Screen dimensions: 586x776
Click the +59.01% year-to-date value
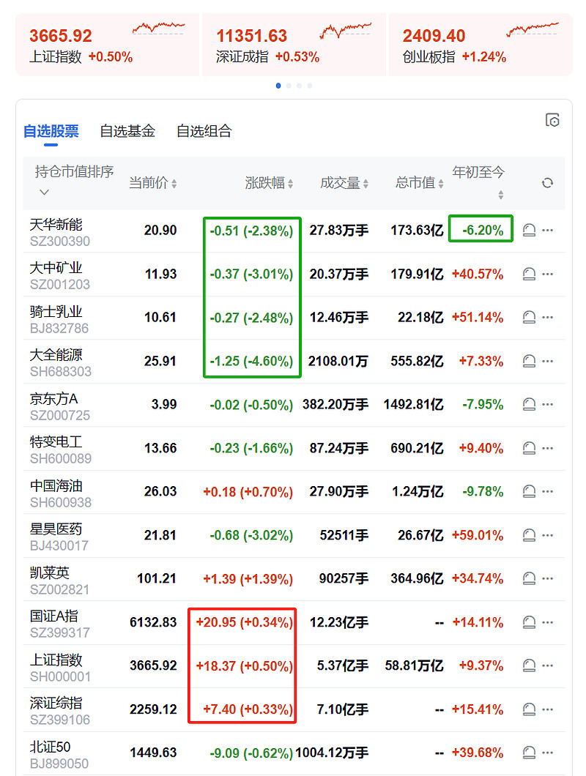(x=478, y=535)
